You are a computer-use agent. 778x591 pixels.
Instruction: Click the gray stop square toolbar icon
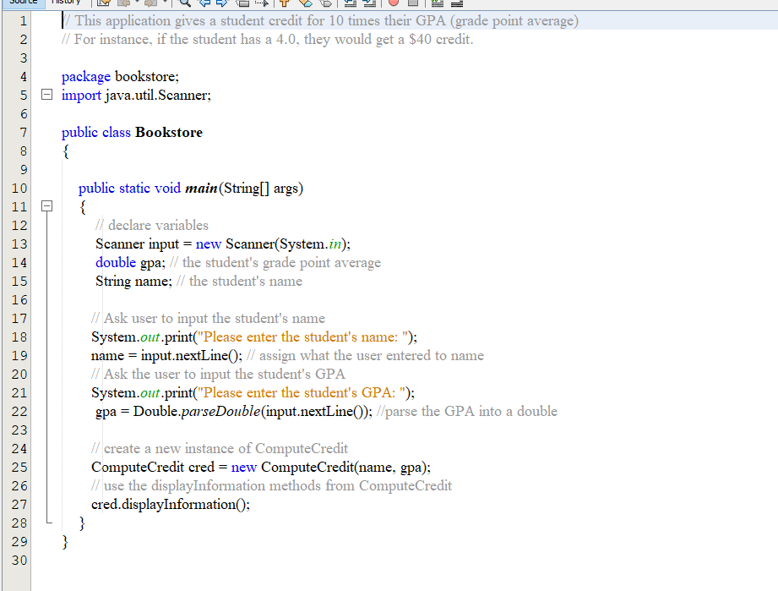pyautogui.click(x=413, y=3)
